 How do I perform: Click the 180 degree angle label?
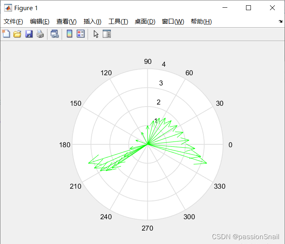(x=65, y=145)
